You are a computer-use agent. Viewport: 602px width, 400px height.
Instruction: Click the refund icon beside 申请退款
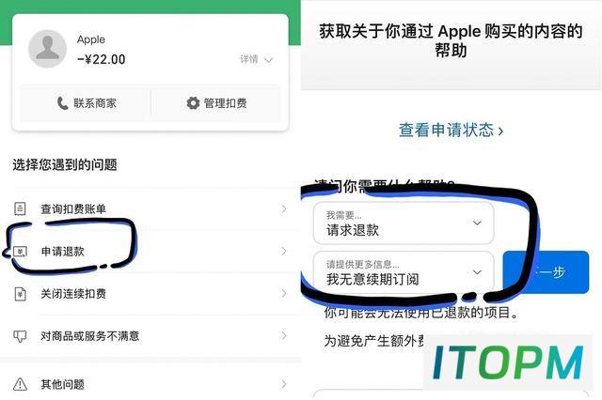coord(20,252)
